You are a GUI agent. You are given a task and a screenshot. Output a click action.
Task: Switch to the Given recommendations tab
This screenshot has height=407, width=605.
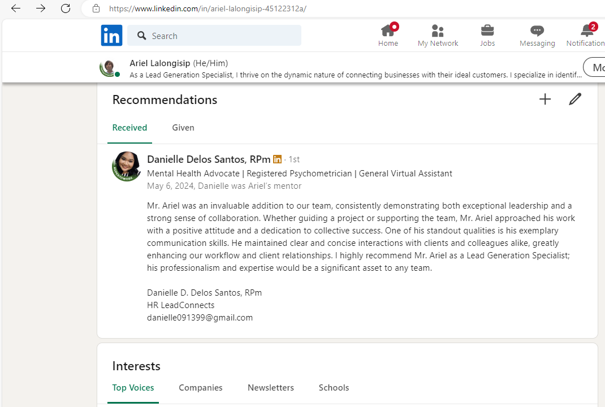tap(183, 128)
